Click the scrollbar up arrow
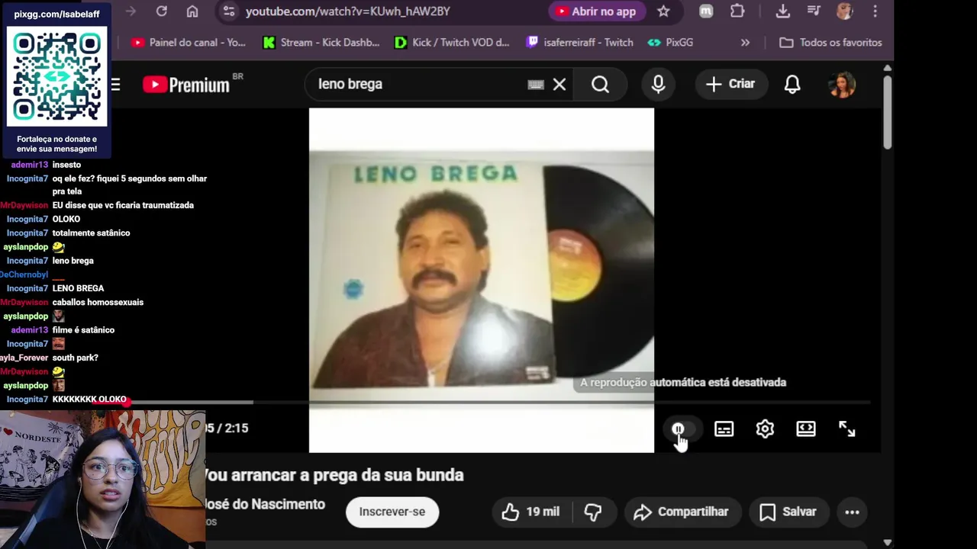The height and width of the screenshot is (549, 977). (887, 69)
